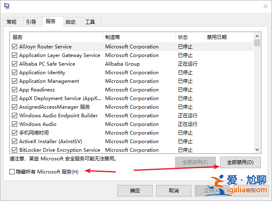Screen dimensions: 272x201
Task: Click Microsoft Corporation cell for BitLocker service
Action: [x=132, y=150]
